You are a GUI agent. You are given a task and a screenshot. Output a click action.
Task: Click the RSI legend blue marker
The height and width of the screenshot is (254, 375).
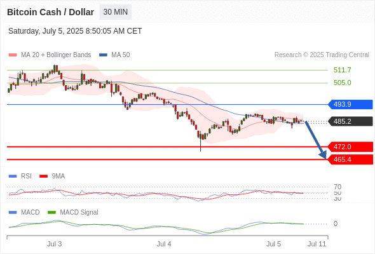point(13,177)
